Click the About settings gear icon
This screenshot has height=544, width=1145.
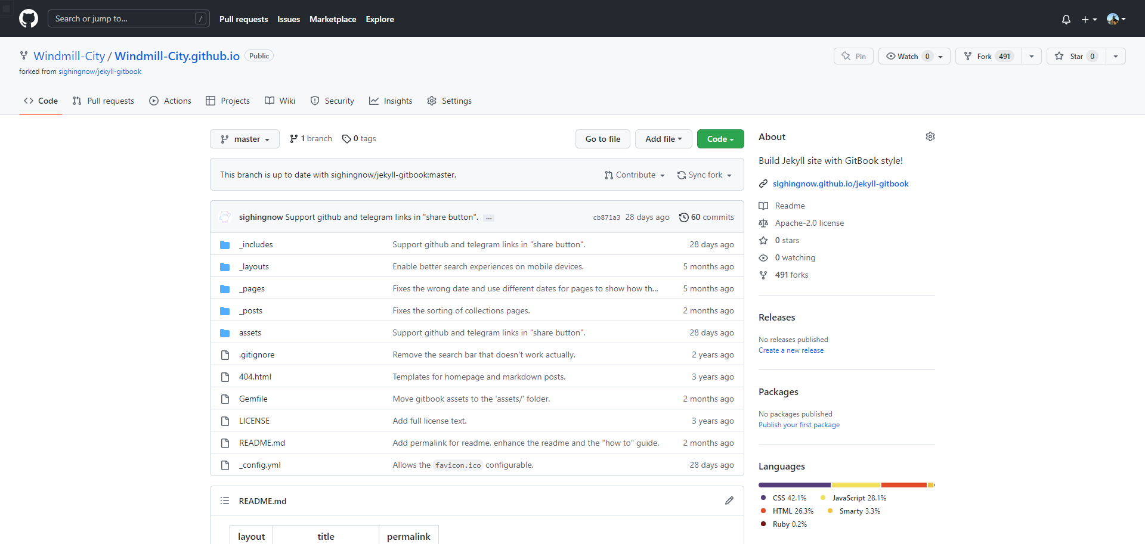tap(930, 136)
